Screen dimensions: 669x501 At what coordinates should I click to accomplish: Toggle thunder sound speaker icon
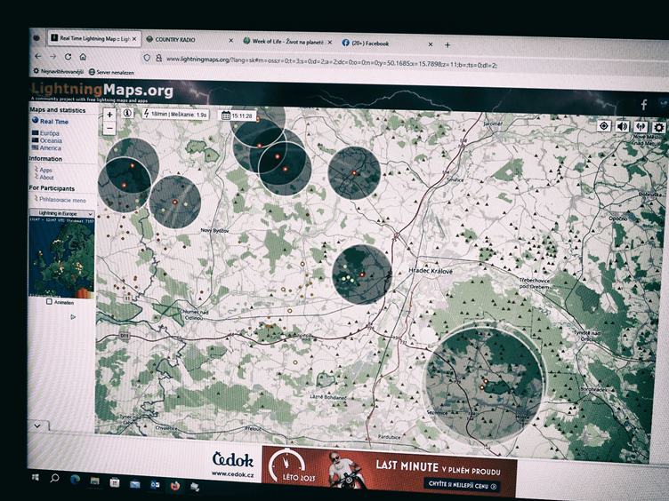(623, 126)
